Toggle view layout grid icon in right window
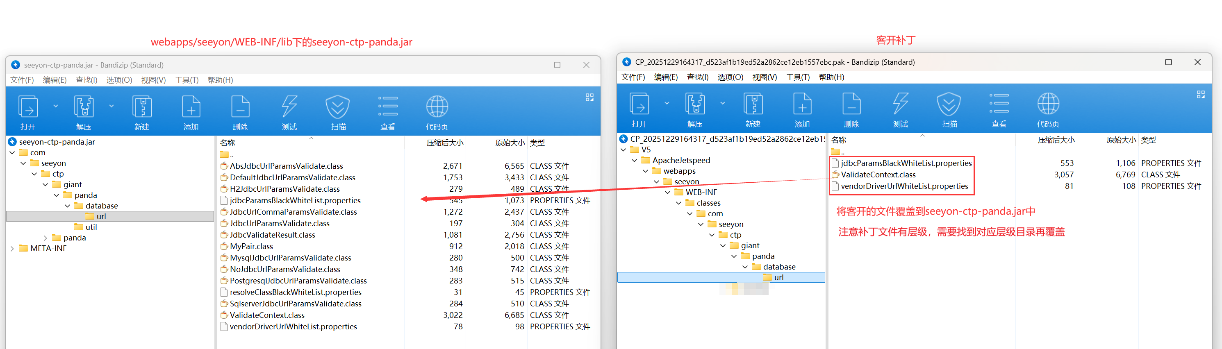This screenshot has width=1222, height=349. [x=1201, y=94]
